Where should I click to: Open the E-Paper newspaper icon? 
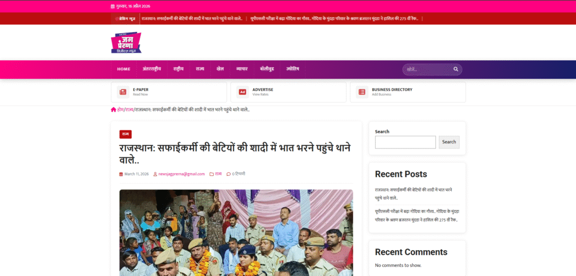tap(123, 92)
